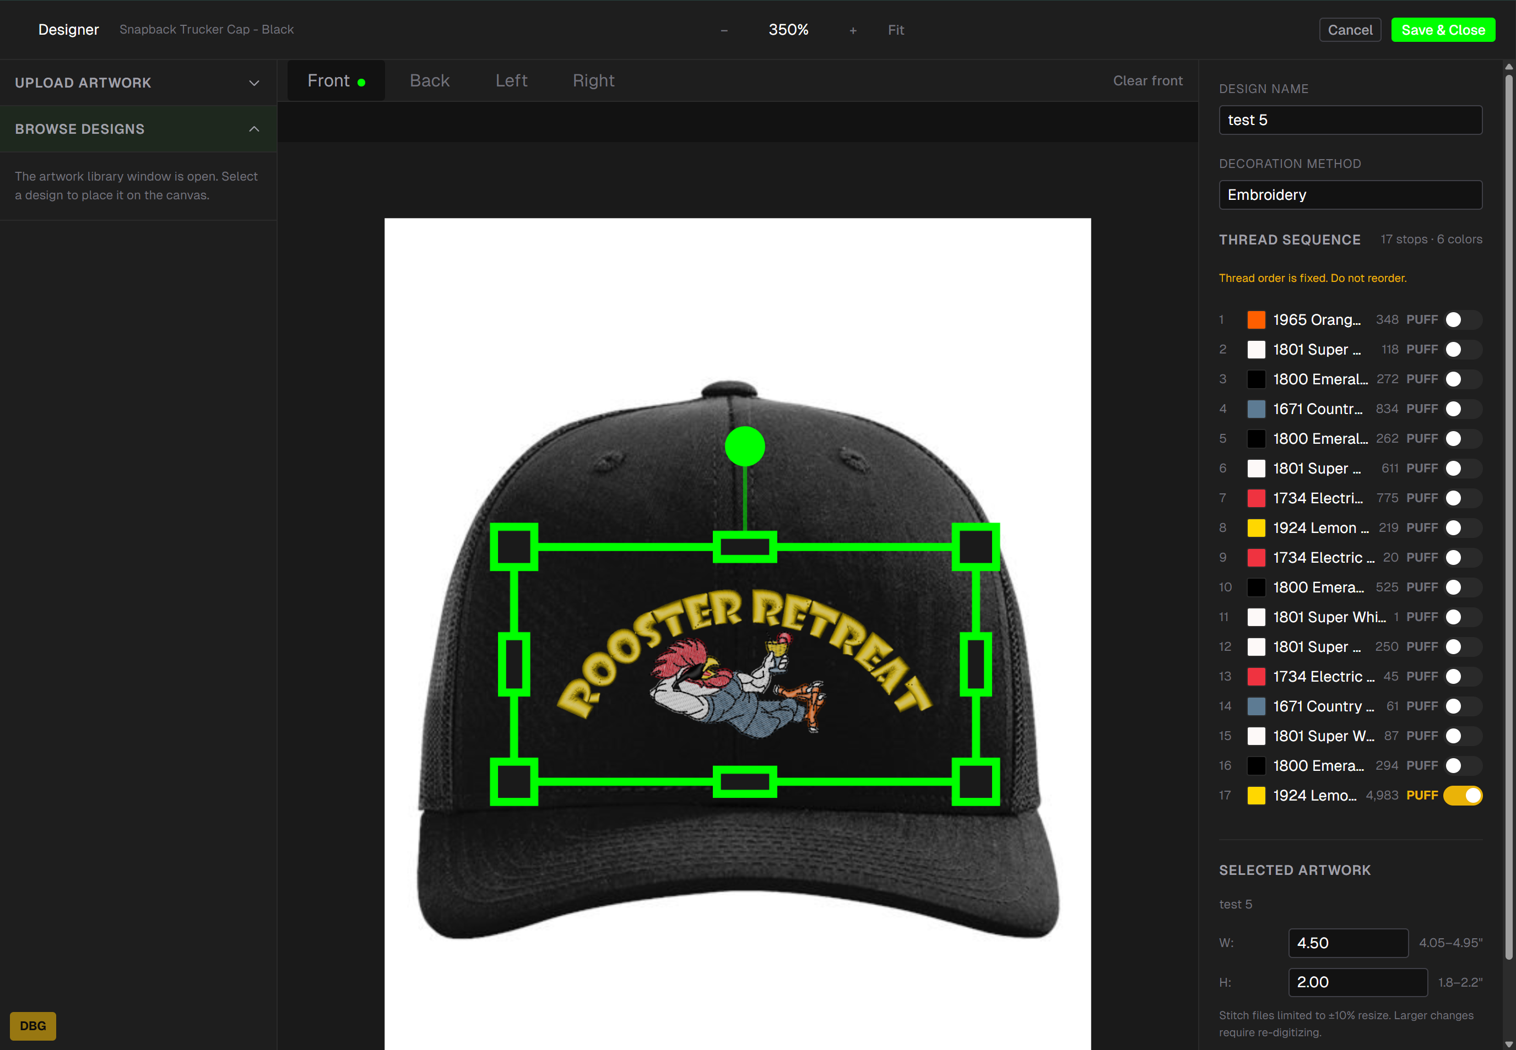Open the Decoration Method dropdown
This screenshot has width=1516, height=1050.
(1350, 195)
